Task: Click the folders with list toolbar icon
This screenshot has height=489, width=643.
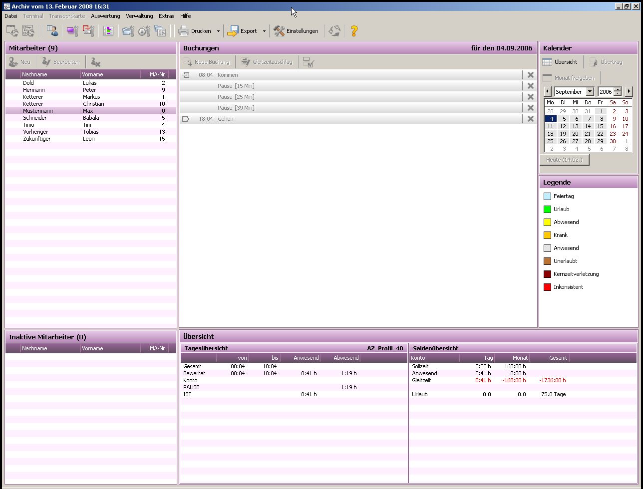Action: [160, 31]
